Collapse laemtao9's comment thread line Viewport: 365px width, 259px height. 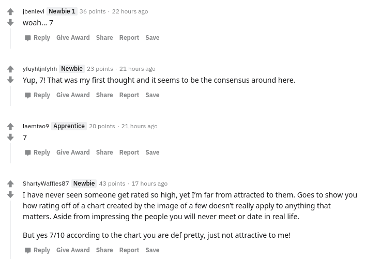[x=10, y=153]
